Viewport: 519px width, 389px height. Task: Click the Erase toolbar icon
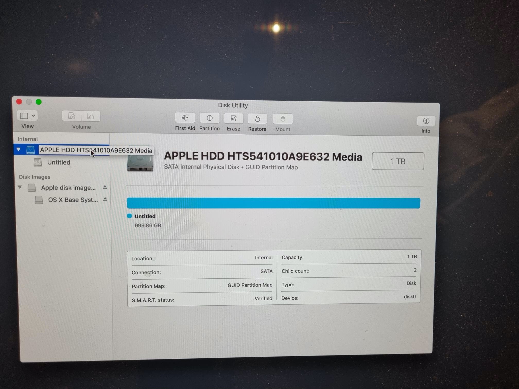click(x=233, y=119)
